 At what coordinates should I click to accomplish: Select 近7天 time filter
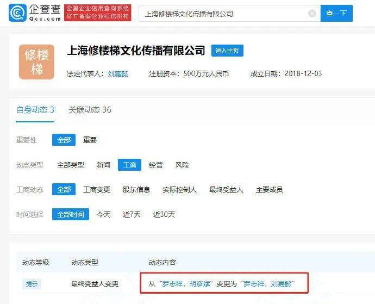(x=132, y=214)
